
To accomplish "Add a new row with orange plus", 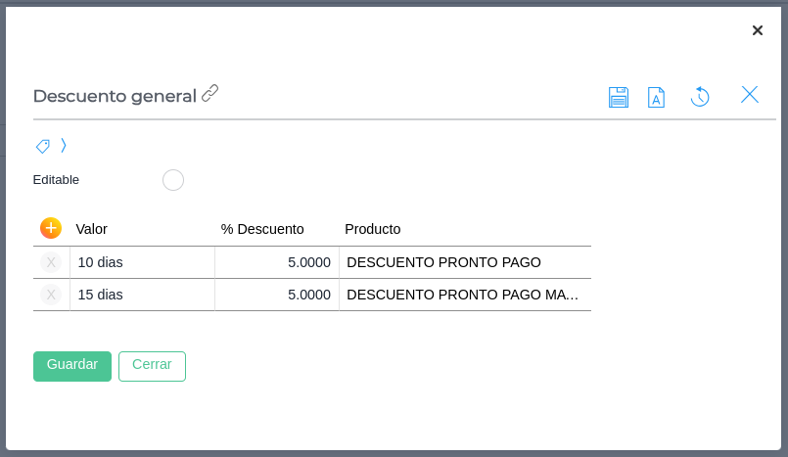I will pos(51,228).
